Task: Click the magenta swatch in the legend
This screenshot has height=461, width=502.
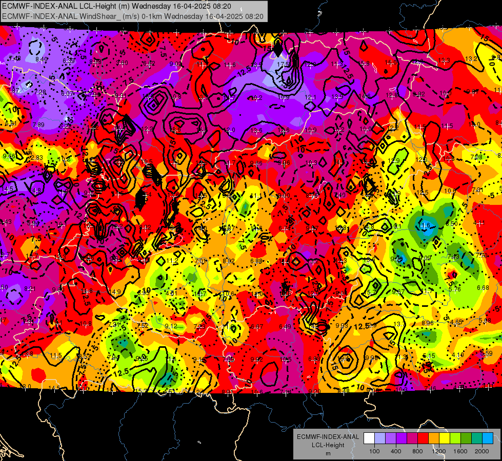Action: pyautogui.click(x=412, y=438)
